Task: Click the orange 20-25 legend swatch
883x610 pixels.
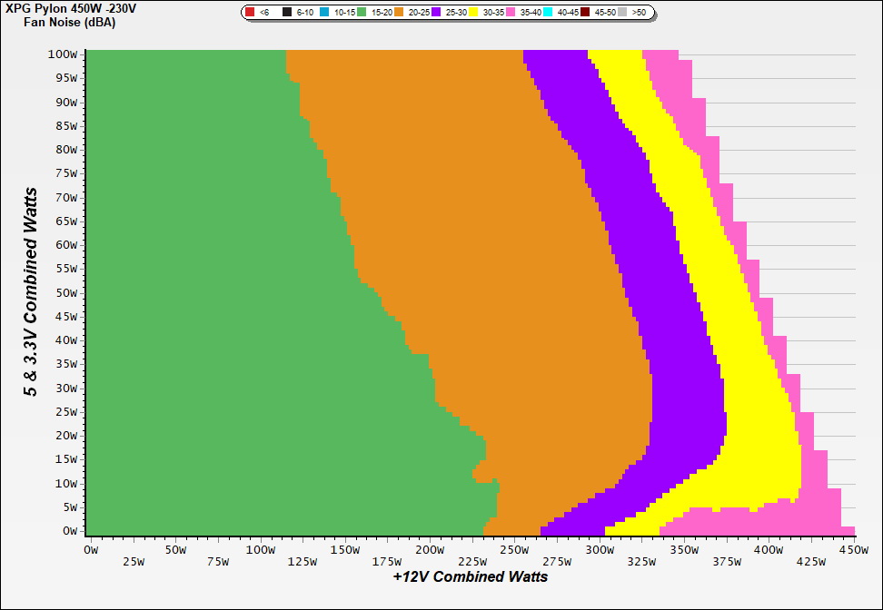Action: (x=399, y=13)
